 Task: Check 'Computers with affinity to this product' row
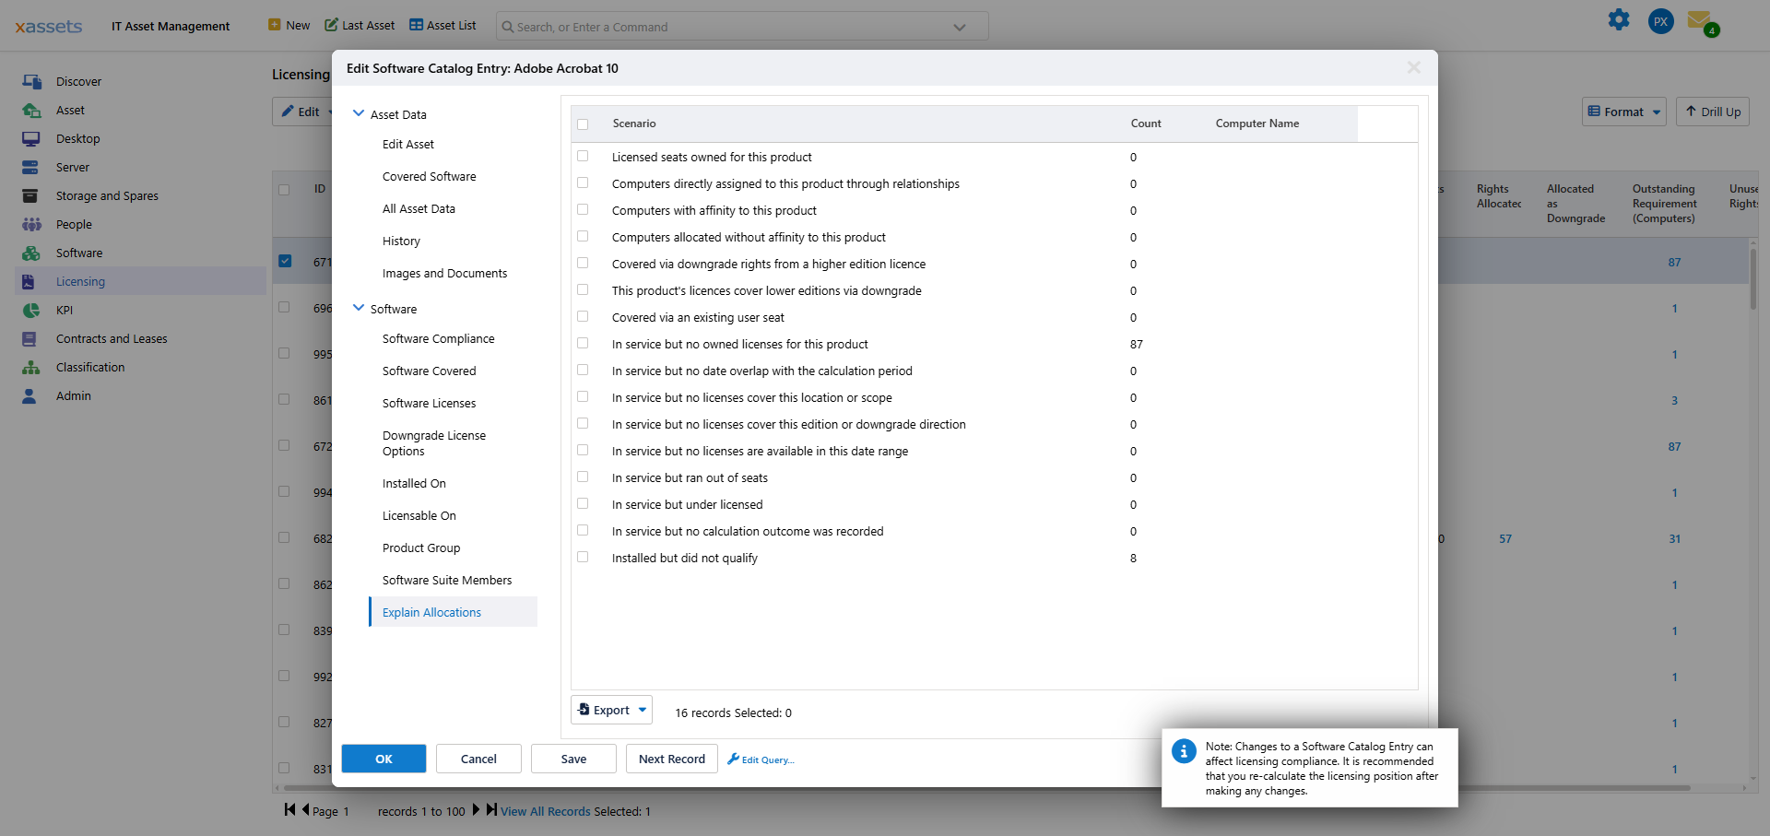pos(583,210)
